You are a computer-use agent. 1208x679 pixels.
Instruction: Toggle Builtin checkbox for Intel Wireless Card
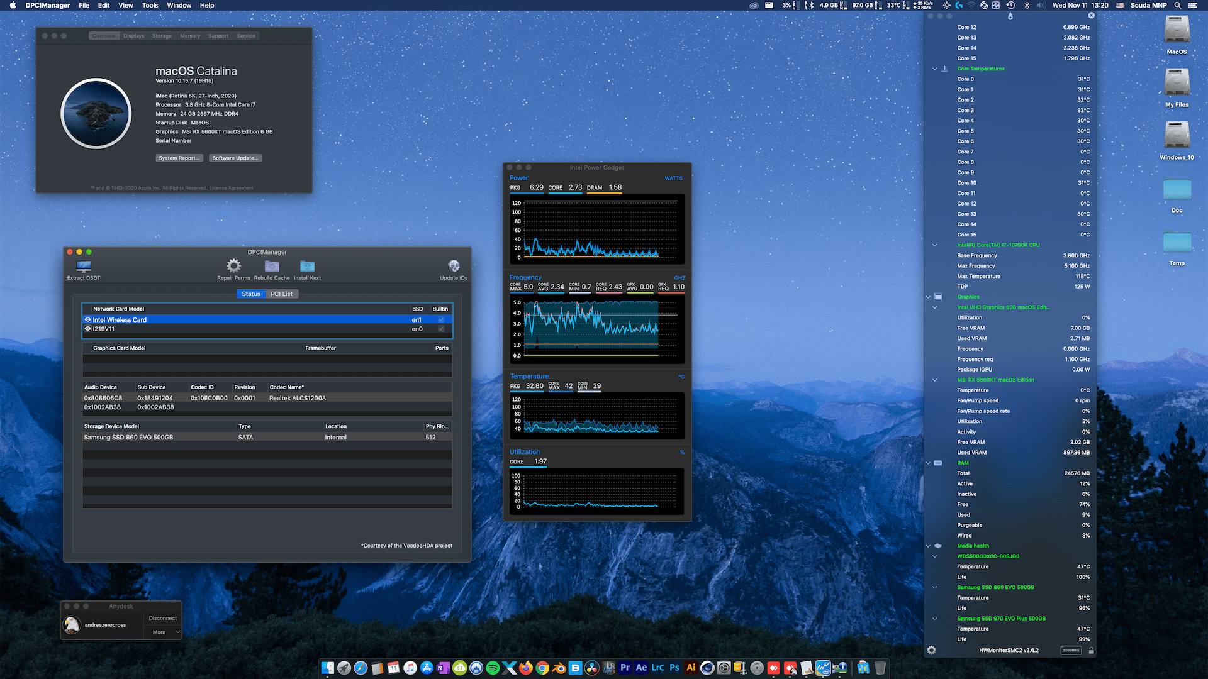coord(441,319)
